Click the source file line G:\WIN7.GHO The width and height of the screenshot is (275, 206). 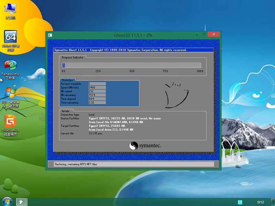(x=116, y=122)
